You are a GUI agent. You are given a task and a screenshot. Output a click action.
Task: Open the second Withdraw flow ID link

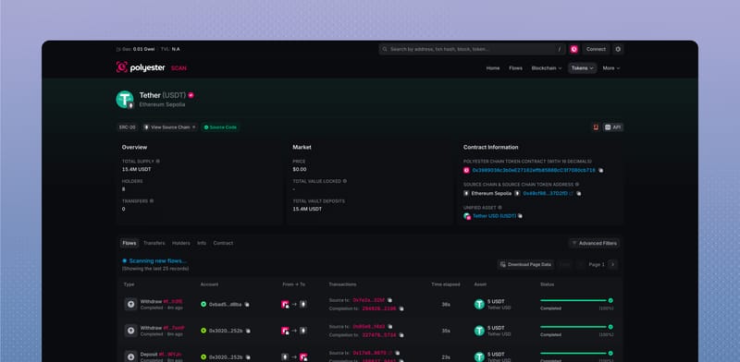coord(174,328)
